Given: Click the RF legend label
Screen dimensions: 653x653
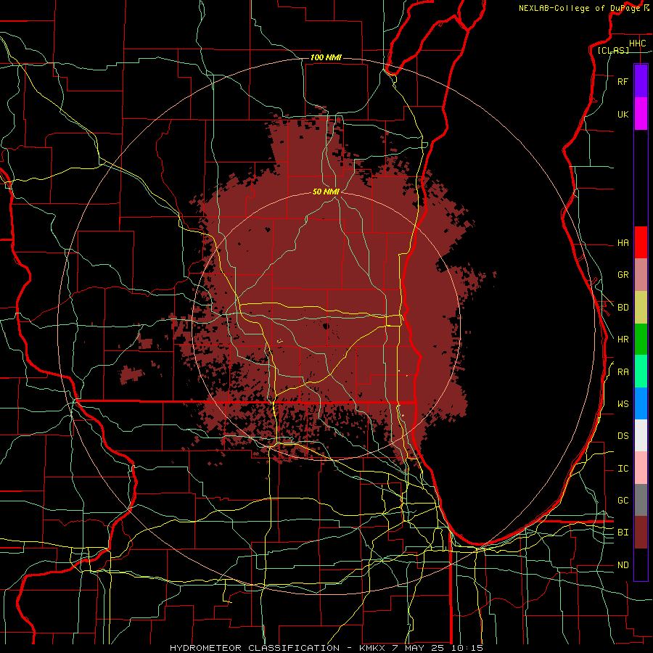Looking at the screenshot, I should coord(623,81).
